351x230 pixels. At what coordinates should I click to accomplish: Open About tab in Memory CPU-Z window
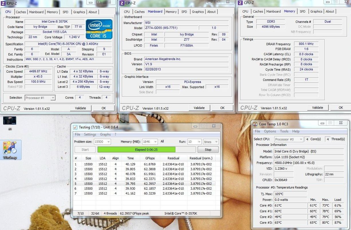pyautogui.click(x=330, y=11)
